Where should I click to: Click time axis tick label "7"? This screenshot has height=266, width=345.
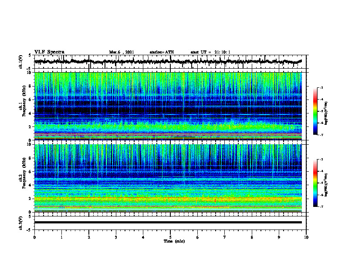pyautogui.click(x=225, y=237)
